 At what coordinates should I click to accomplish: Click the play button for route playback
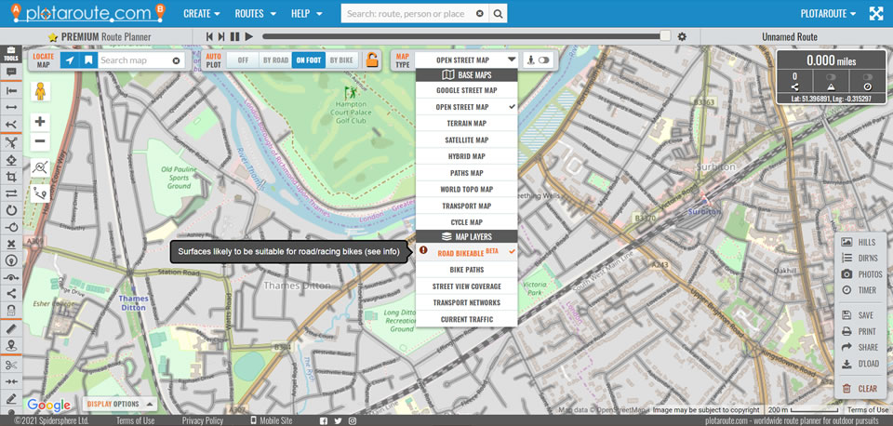249,36
